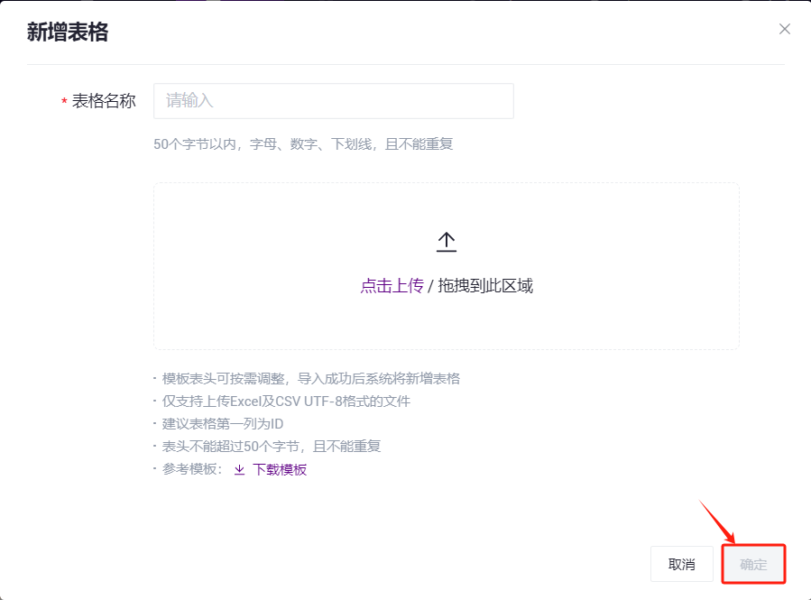The image size is (811, 600).
Task: Click the line 模板表头可按需调整
Action: [x=311, y=379]
